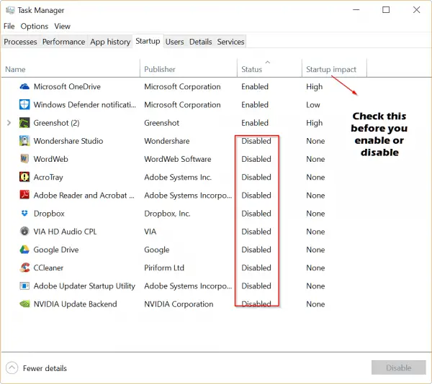Screen dimensions: 432x384
Task: Click the AcroTray warning icon
Action: 24,177
